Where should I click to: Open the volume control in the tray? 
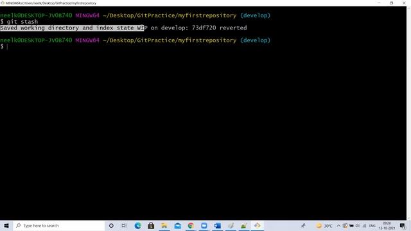point(358,226)
